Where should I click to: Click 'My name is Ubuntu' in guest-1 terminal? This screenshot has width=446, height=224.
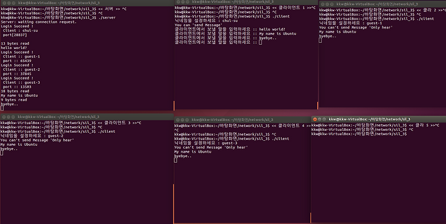click(x=338, y=32)
